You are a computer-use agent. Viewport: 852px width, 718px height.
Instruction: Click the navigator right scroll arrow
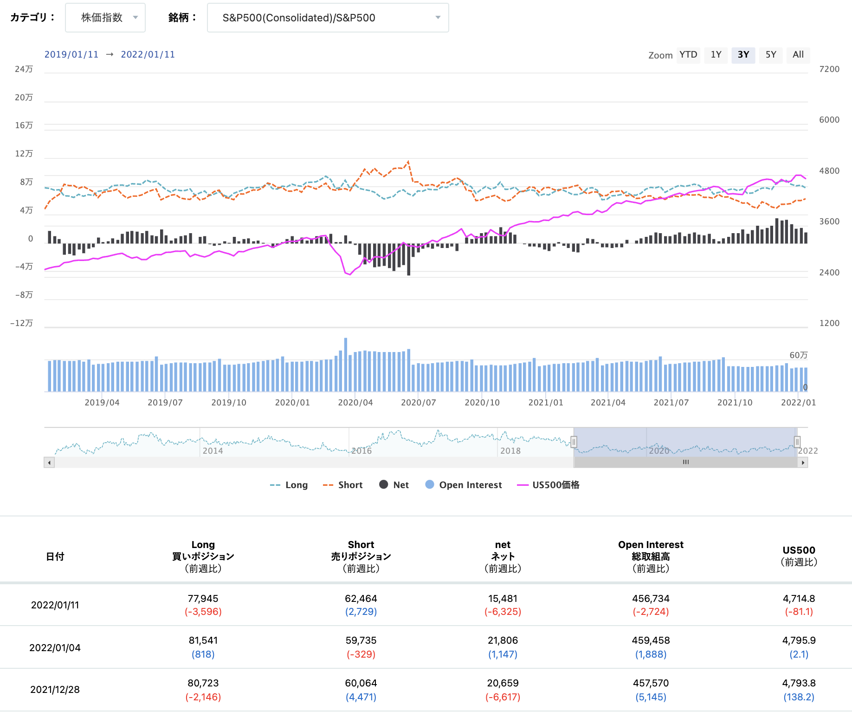click(803, 463)
